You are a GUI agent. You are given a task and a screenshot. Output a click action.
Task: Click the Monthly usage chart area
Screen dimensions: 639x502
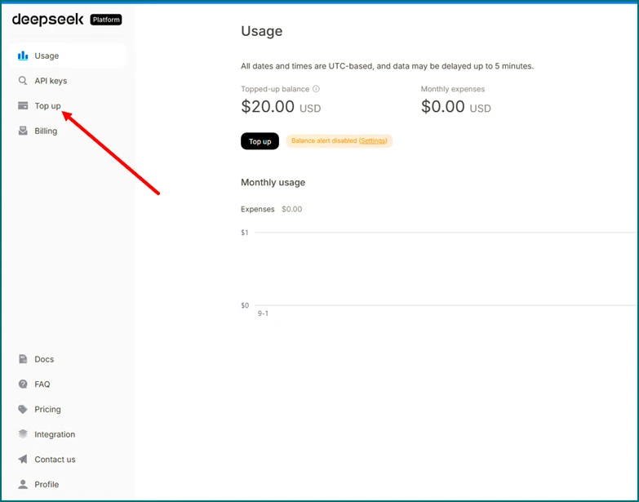click(x=441, y=269)
